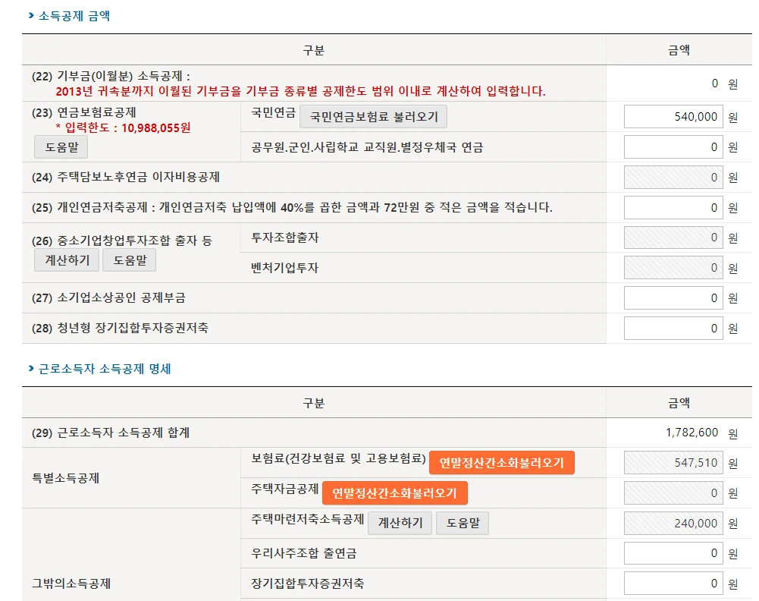Click the 우리사주조합 출연금 amount input

(673, 553)
